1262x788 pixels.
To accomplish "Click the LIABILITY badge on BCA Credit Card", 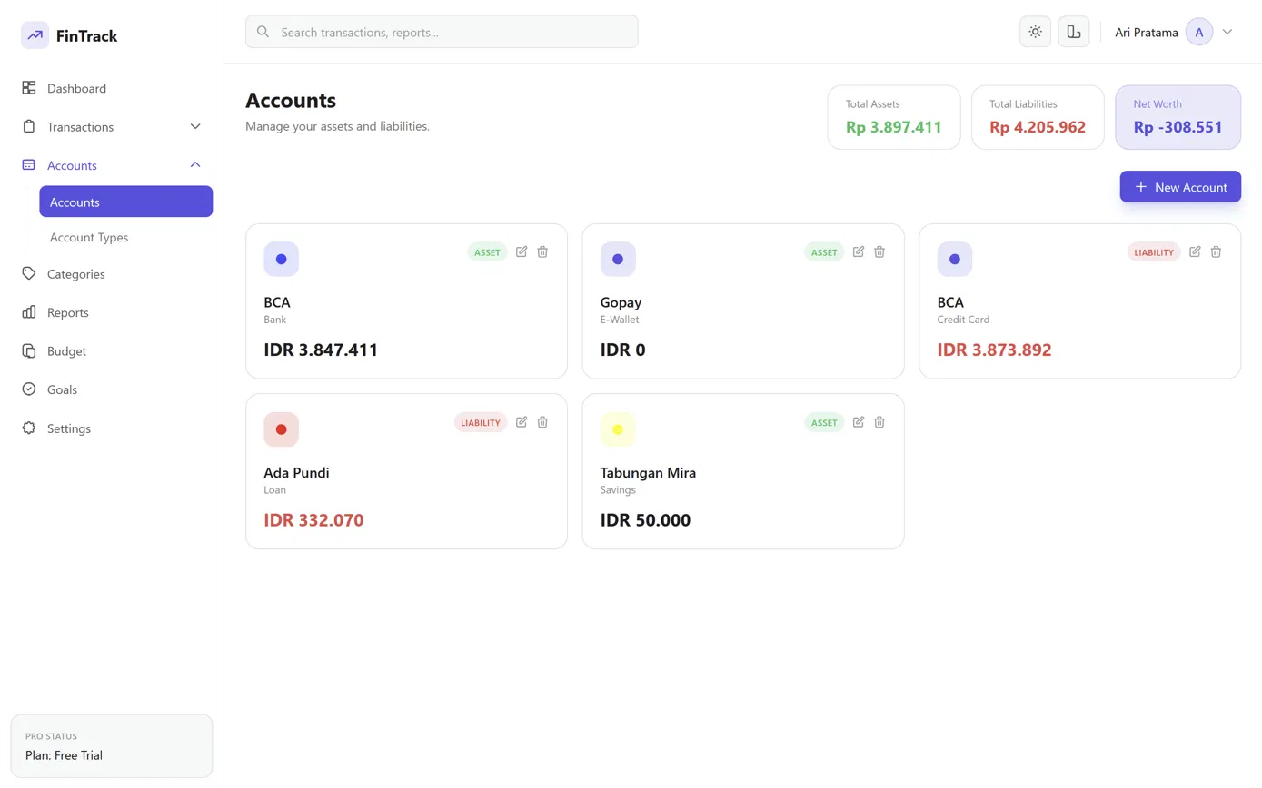I will [1154, 252].
